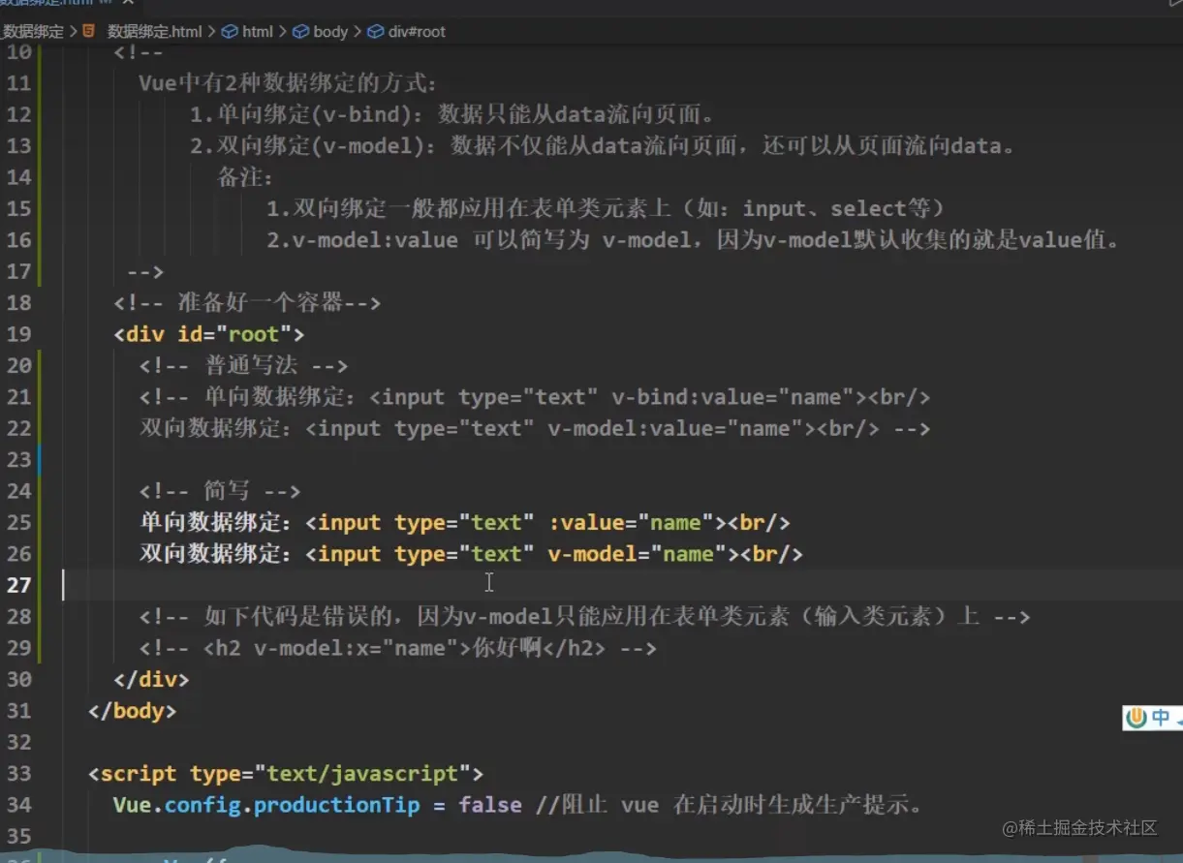Click ':value="name"' on line 25
This screenshot has width=1183, height=863.
click(x=631, y=522)
